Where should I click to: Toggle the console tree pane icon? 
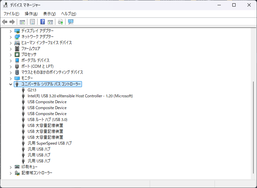(x=22, y=22)
